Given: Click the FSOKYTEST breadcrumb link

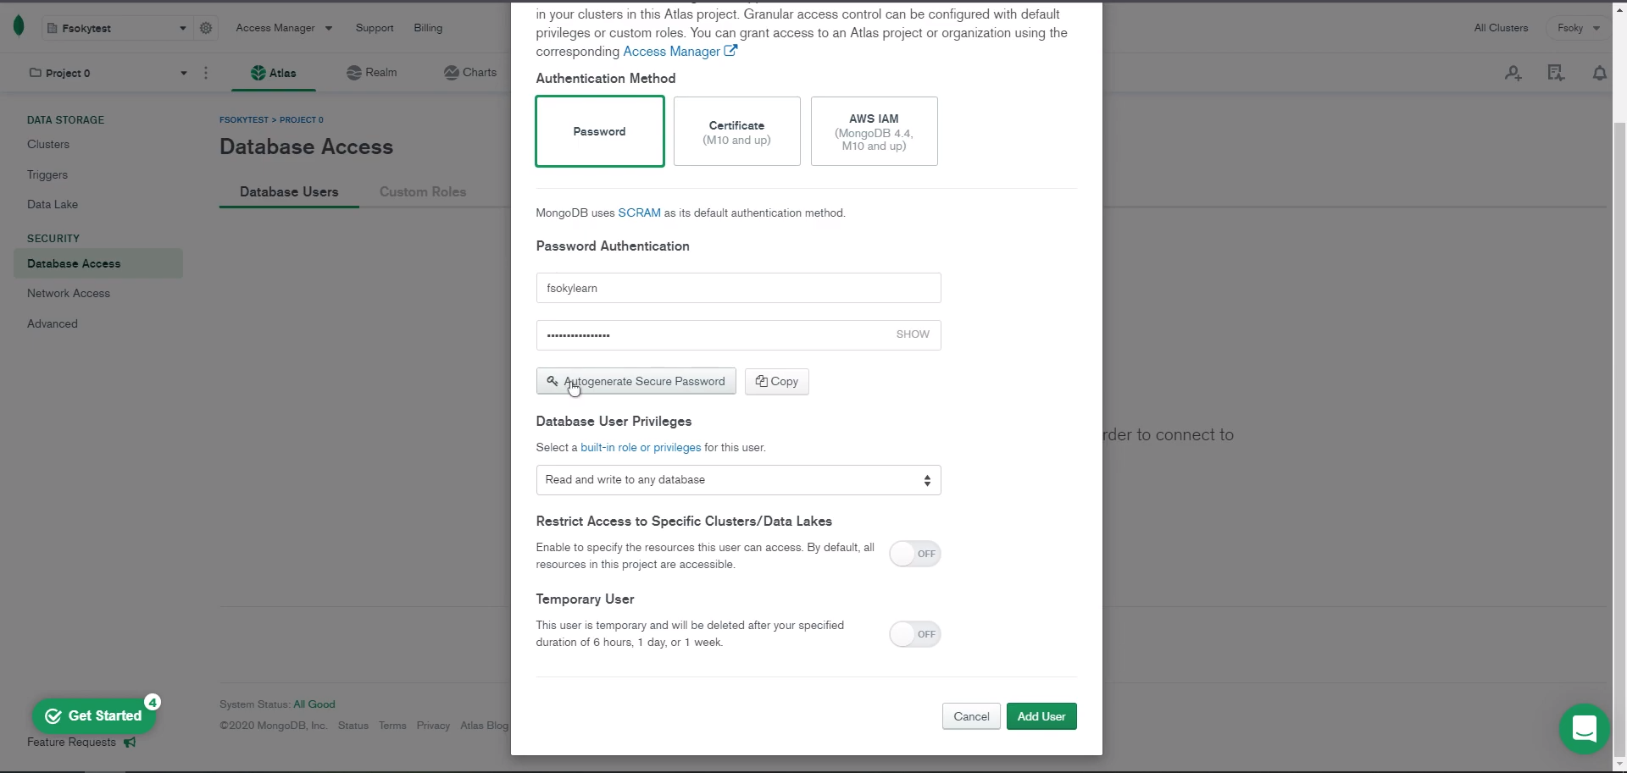Looking at the screenshot, I should click(x=244, y=120).
